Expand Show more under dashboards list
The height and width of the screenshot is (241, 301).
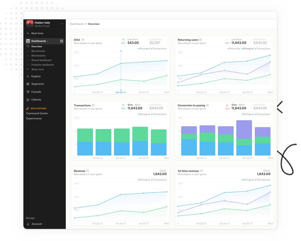tap(37, 69)
